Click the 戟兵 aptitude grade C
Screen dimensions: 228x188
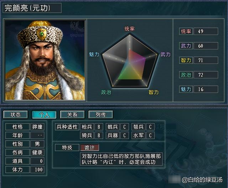click(x=125, y=127)
